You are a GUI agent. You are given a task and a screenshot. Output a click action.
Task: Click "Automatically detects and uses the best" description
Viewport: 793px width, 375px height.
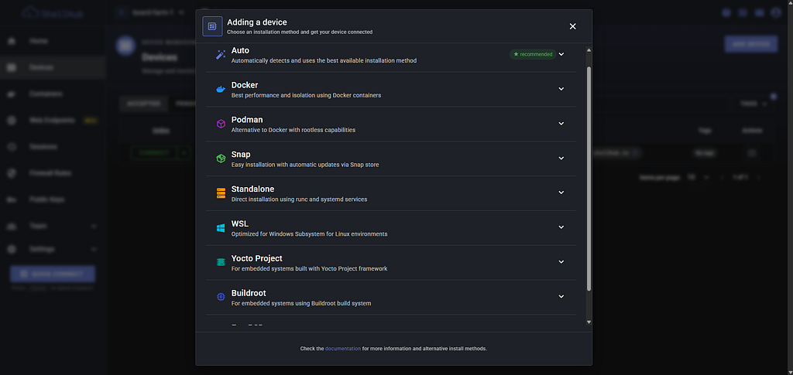click(x=324, y=60)
